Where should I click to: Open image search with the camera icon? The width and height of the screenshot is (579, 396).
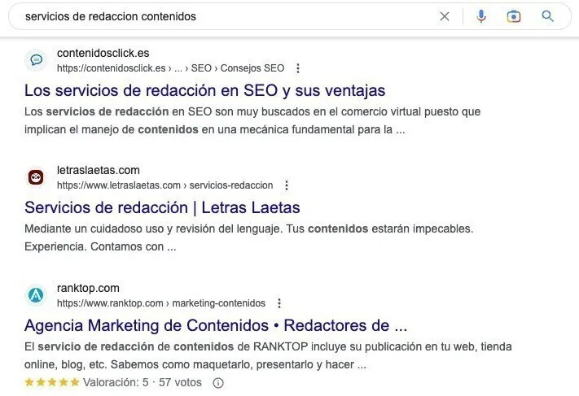click(514, 16)
